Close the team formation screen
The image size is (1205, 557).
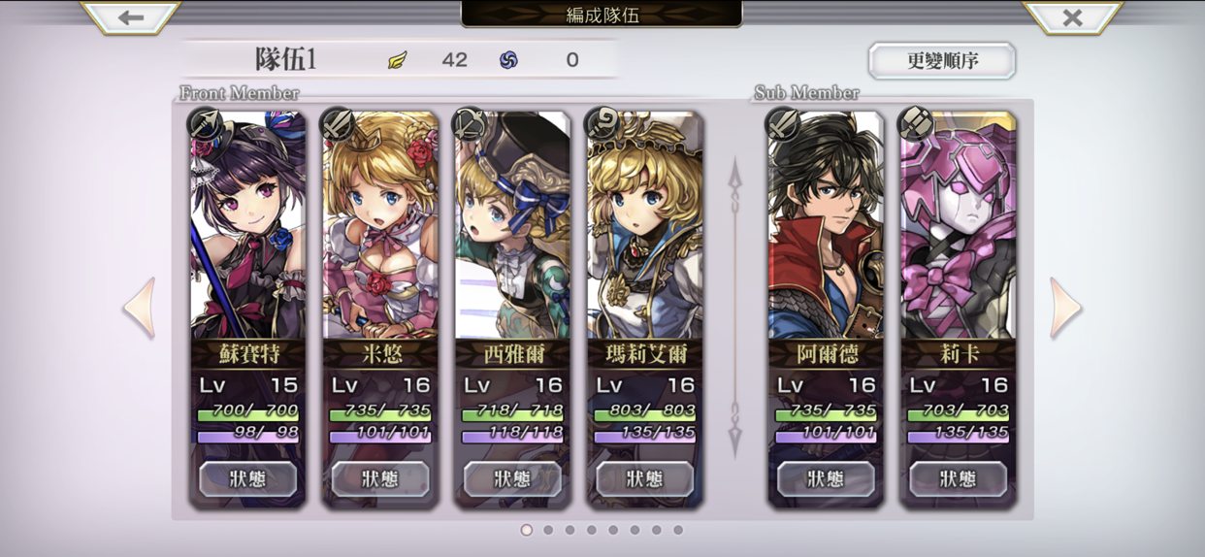1072,17
